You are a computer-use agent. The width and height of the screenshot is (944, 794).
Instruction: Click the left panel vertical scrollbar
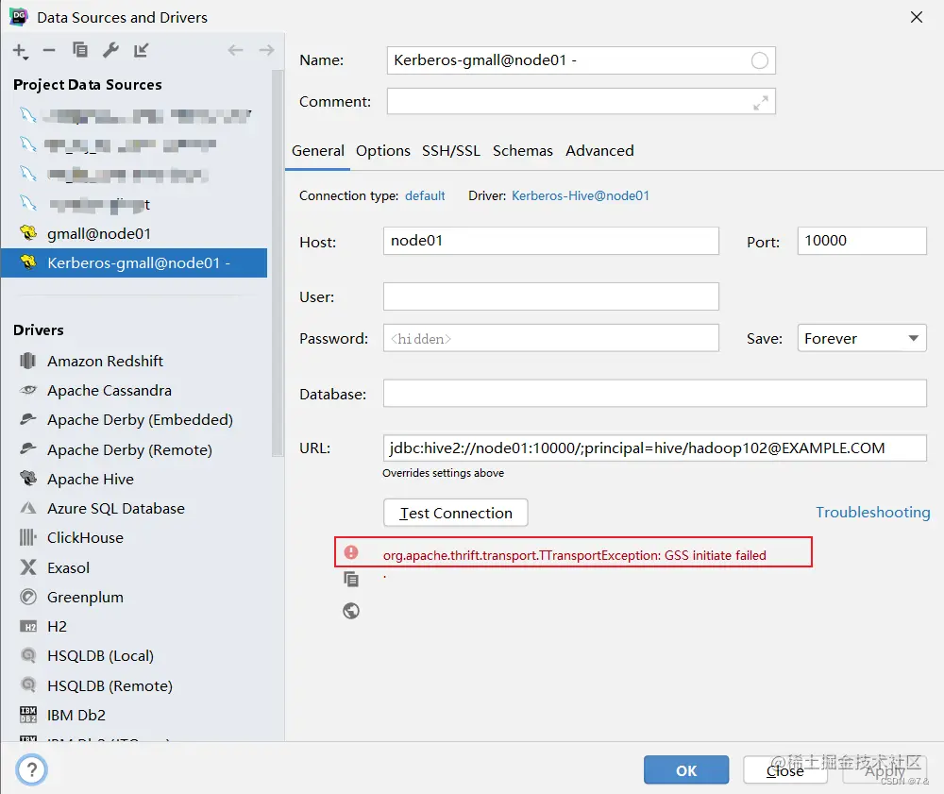[277, 263]
